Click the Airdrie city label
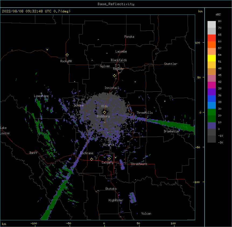The width and height of the screenshot is (232, 227). point(109,145)
